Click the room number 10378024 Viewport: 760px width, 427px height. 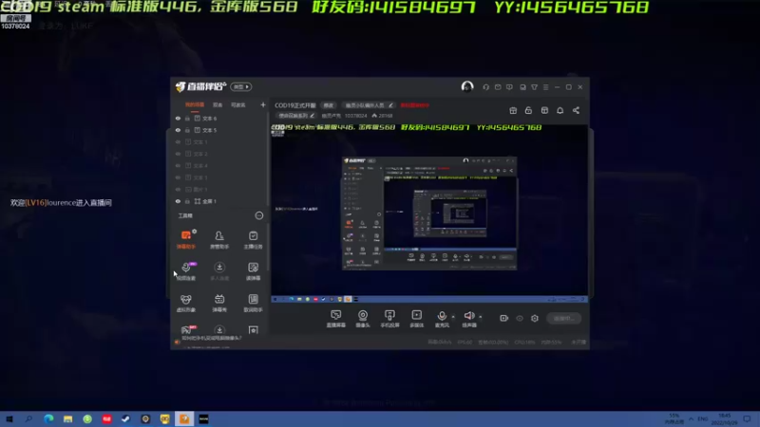355,116
